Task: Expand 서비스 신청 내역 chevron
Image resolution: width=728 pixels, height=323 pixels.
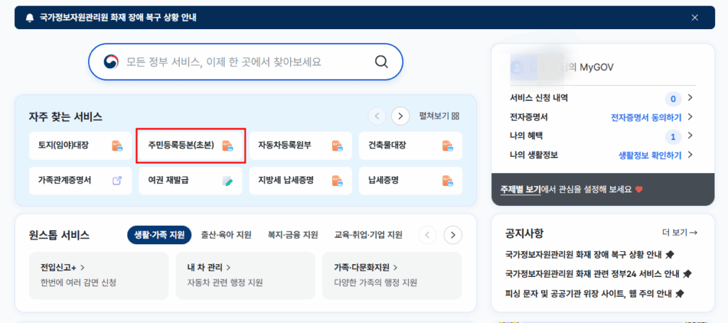Action: (690, 98)
